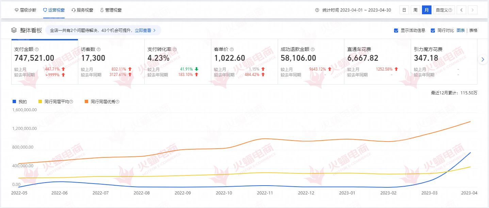This screenshot has width=489, height=208.
Task: Uncheck the 显示活动信息 checkbox
Action: (396, 31)
